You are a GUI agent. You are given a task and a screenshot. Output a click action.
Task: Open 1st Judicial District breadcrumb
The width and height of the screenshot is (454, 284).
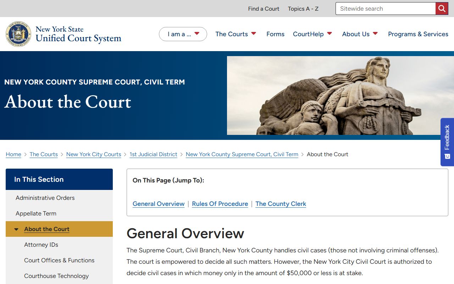click(x=153, y=154)
